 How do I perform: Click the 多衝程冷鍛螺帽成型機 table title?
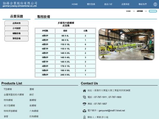(x=66, y=24)
